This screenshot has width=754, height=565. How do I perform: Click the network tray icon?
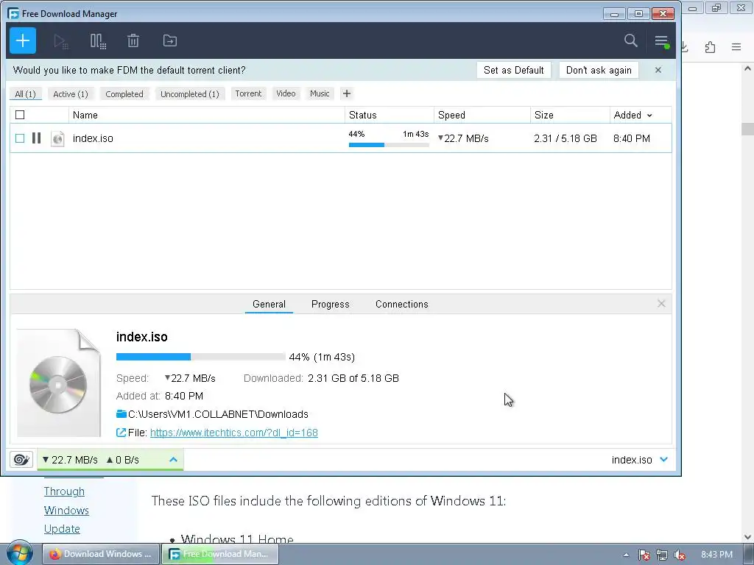tap(662, 555)
